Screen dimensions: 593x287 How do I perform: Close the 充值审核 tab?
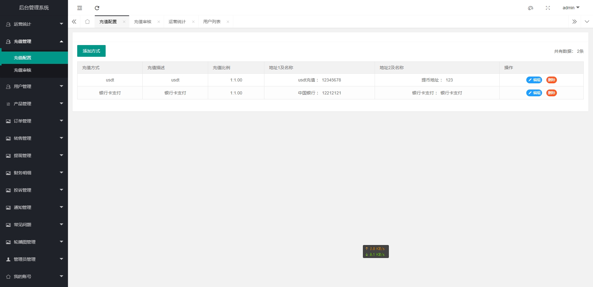point(159,22)
